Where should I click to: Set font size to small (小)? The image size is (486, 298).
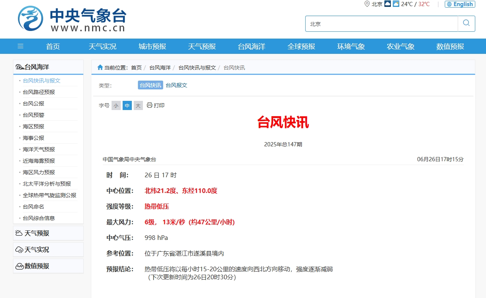[116, 105]
